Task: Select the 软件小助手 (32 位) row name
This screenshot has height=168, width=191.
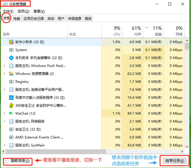Action: pyautogui.click(x=30, y=42)
